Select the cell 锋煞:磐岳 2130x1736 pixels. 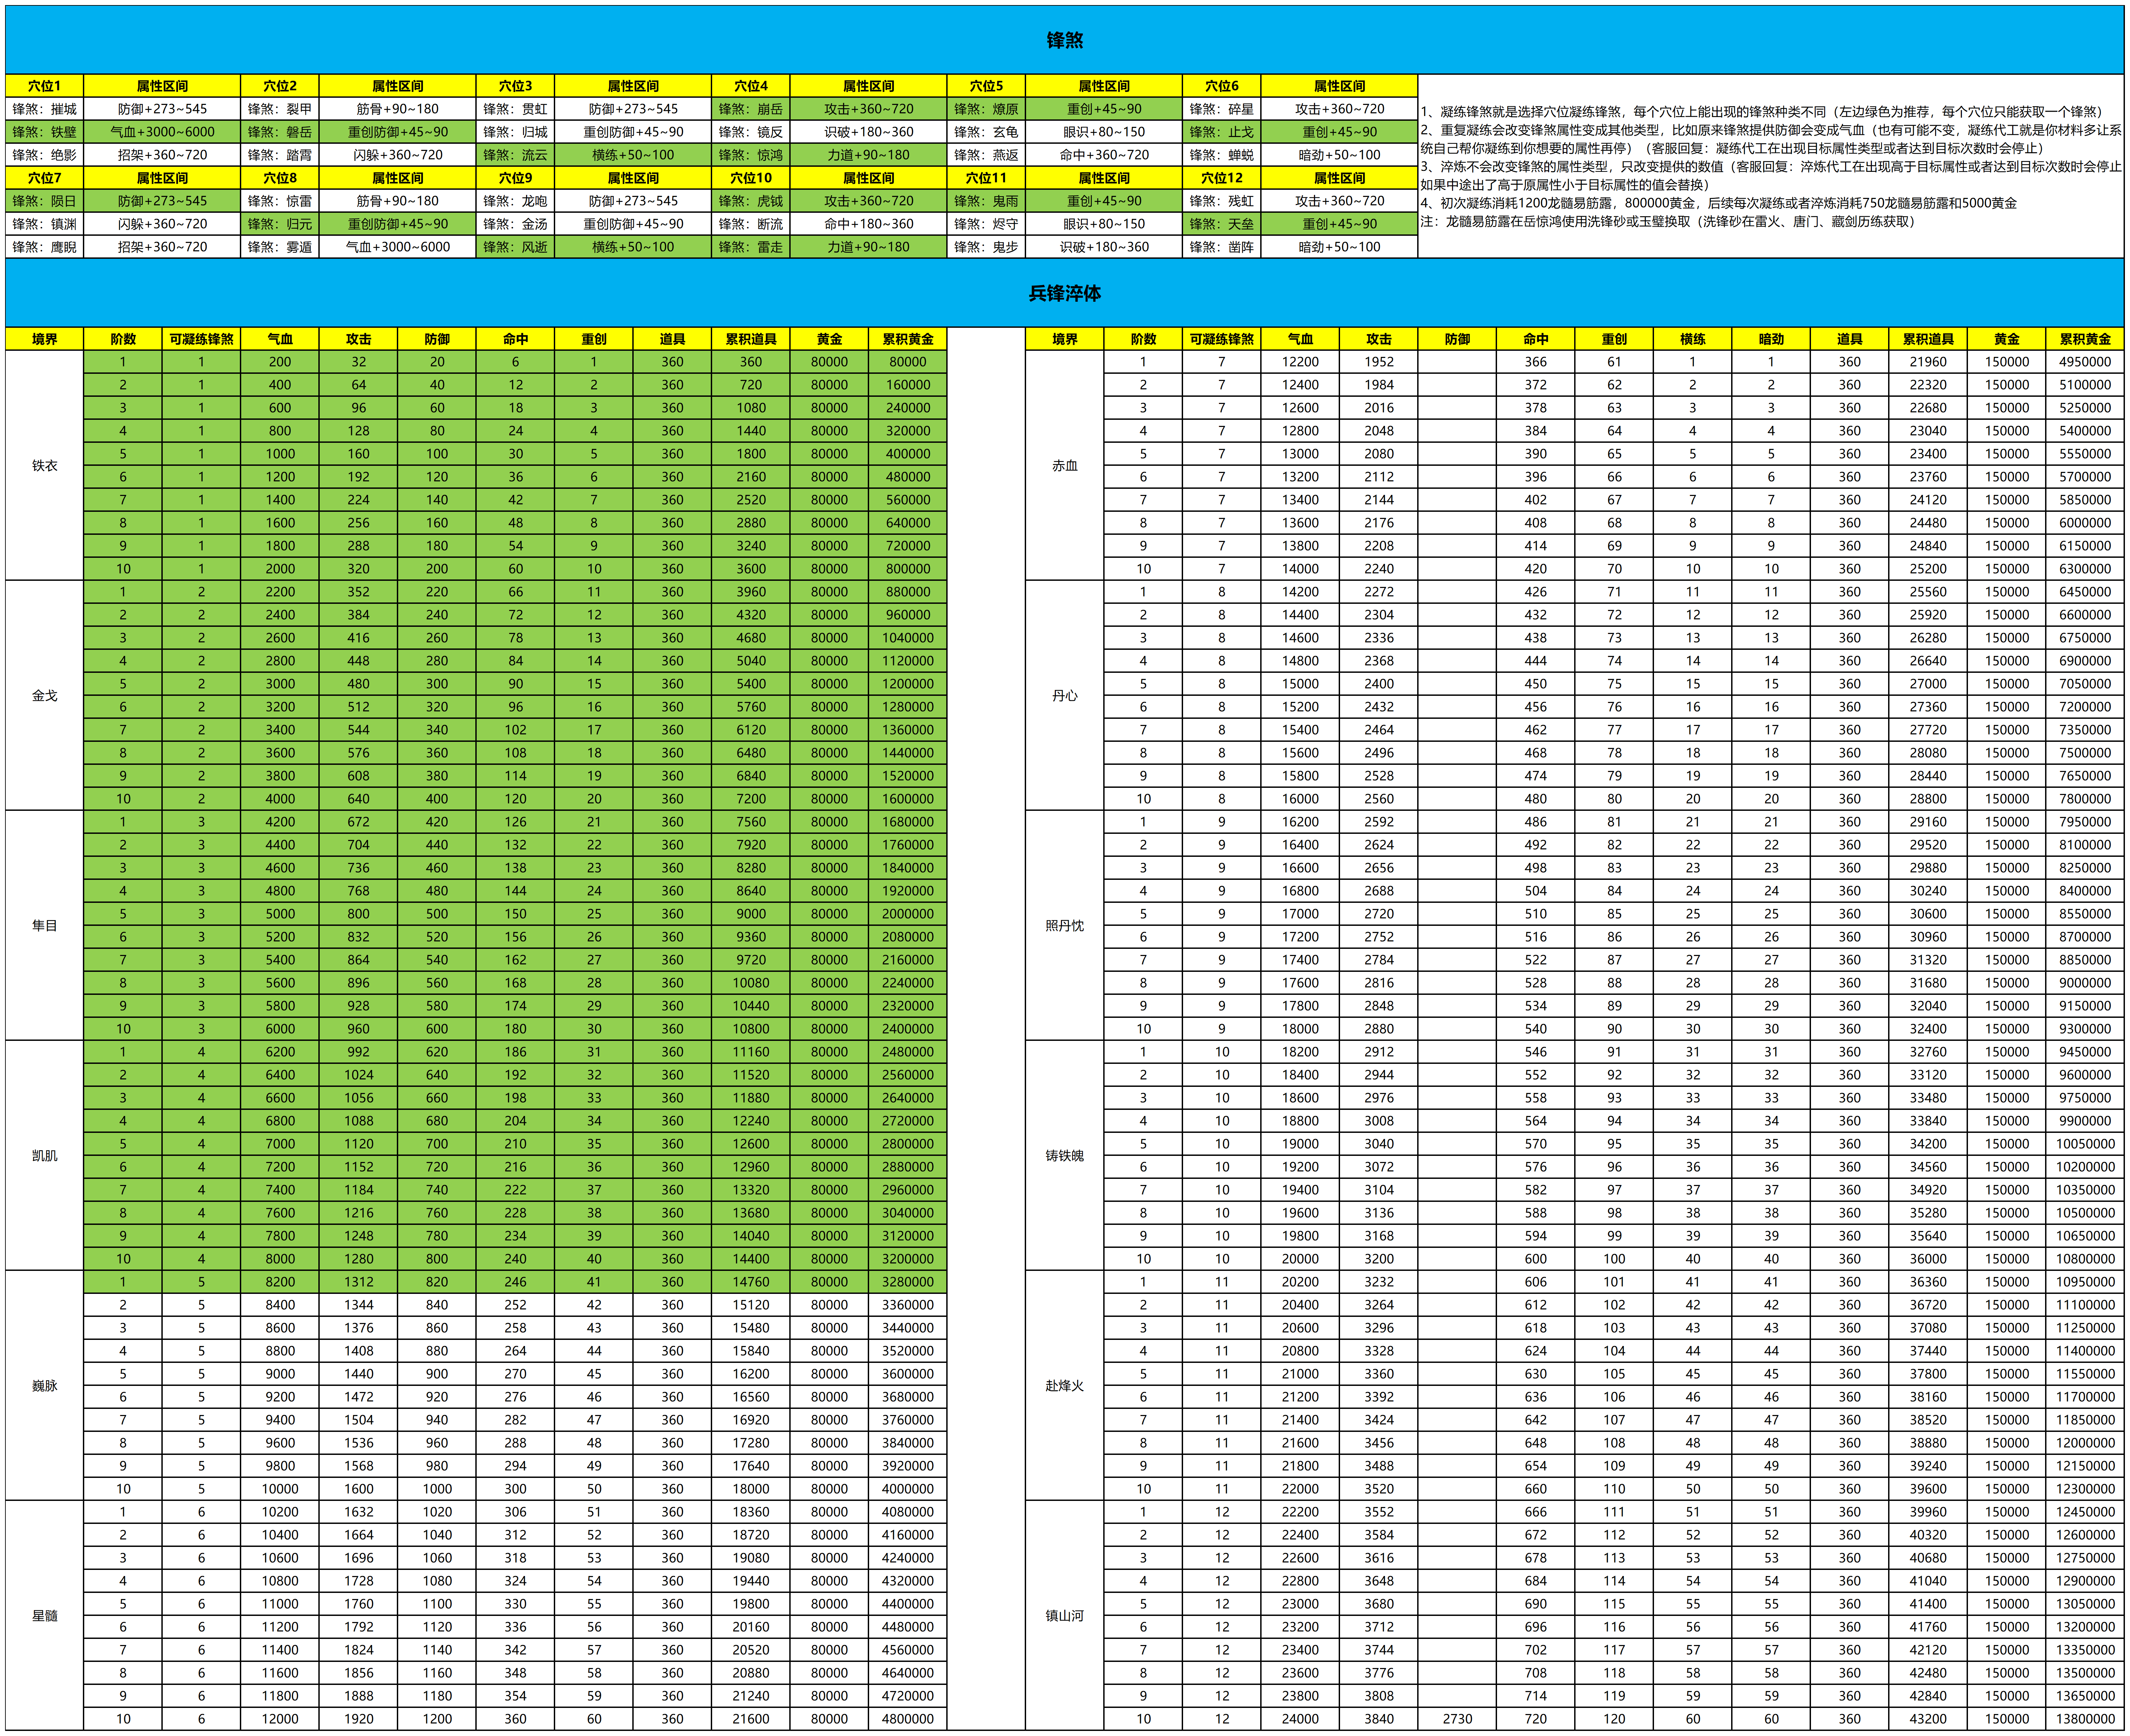coord(280,132)
